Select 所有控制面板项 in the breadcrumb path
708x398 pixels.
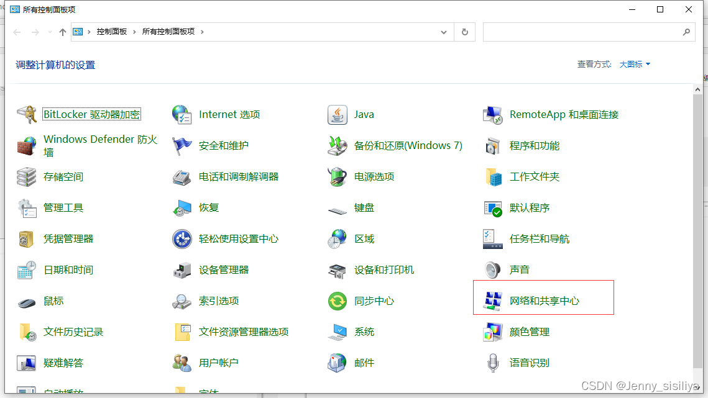coord(168,32)
